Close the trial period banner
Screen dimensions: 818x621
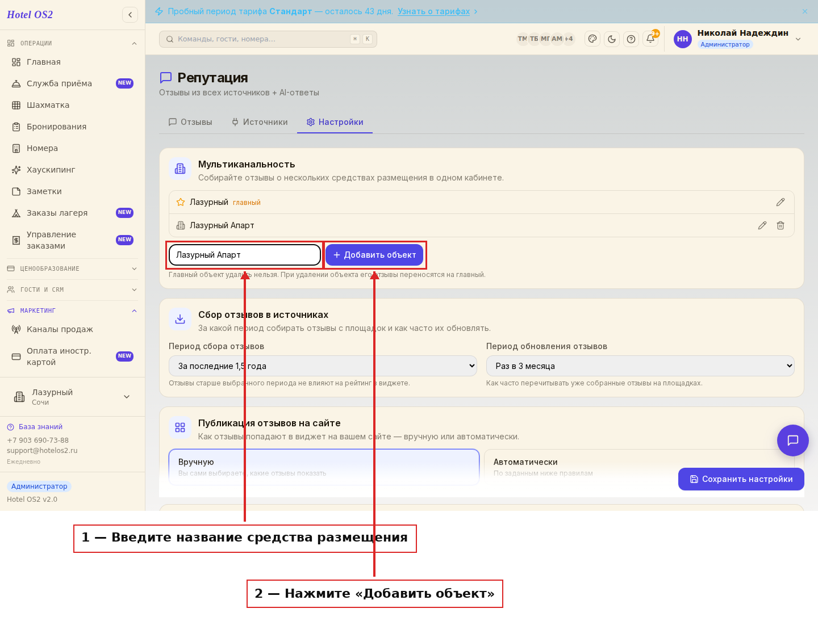point(805,11)
